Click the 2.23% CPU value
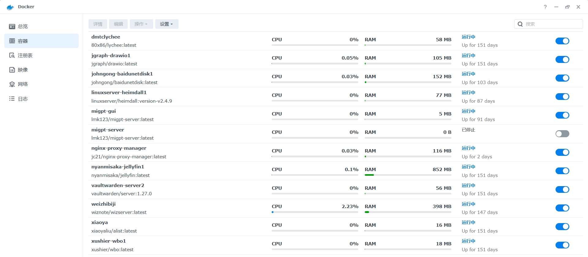Screen dimensions: 588x257 350,207
